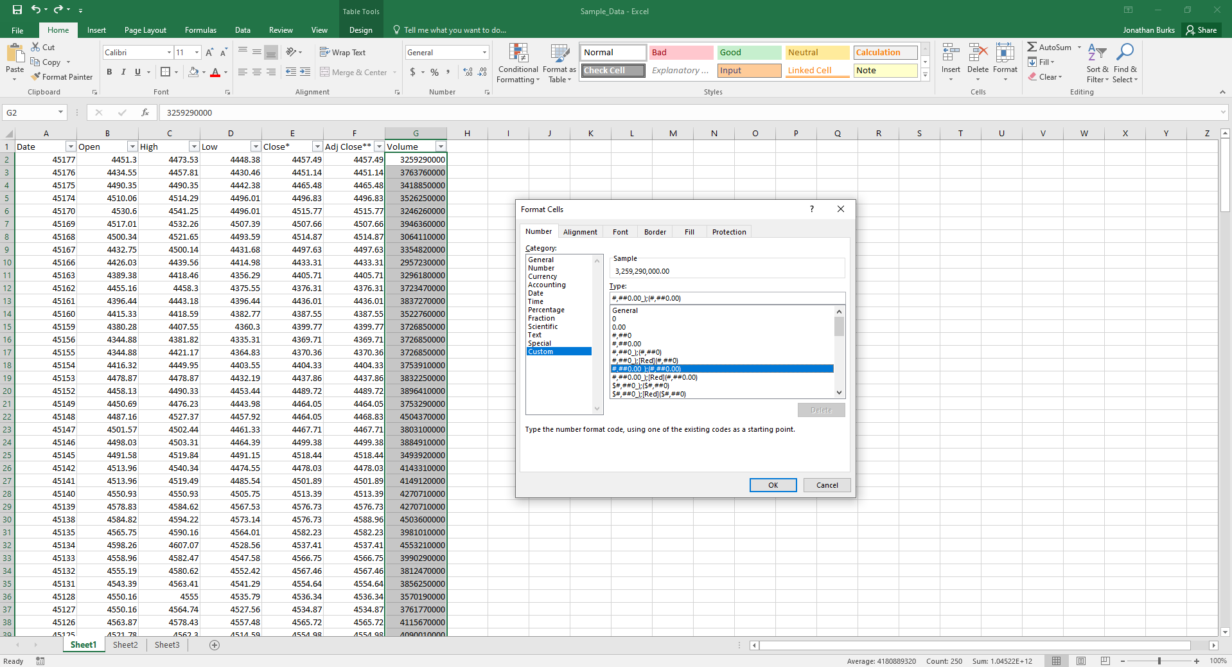Switch to the Font tab in Format Cells
Screen dimensions: 1232x667
point(619,231)
